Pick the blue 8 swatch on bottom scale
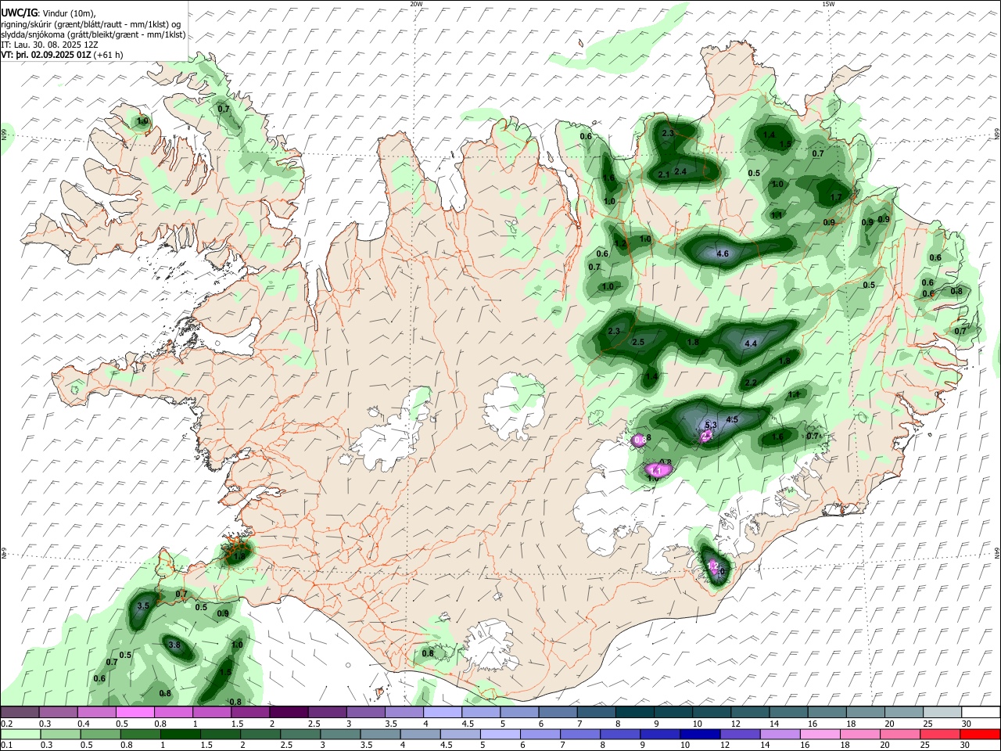The image size is (1001, 751). (619, 734)
